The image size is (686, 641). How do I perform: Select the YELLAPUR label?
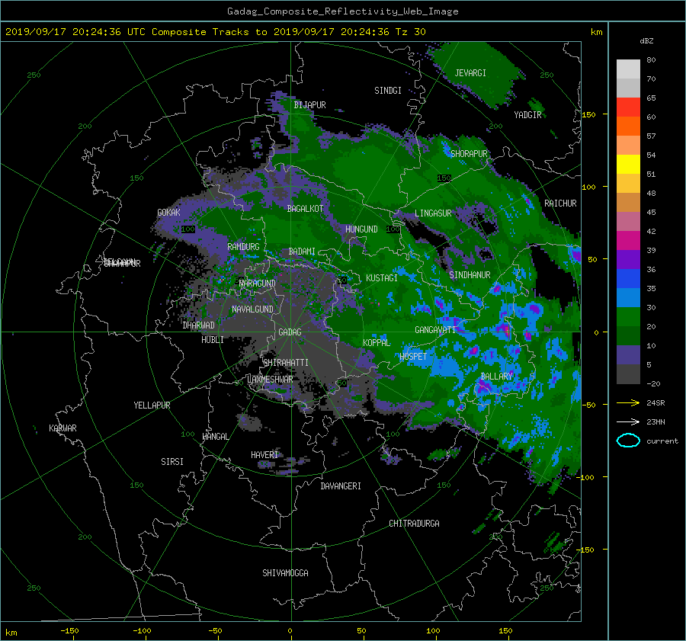pos(152,405)
